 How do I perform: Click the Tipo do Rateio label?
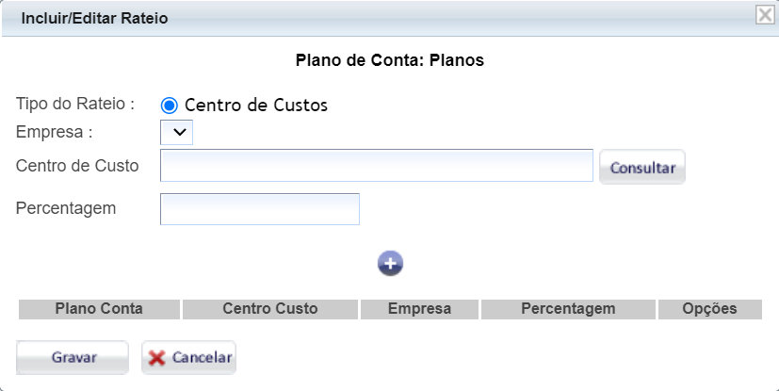[x=75, y=104]
